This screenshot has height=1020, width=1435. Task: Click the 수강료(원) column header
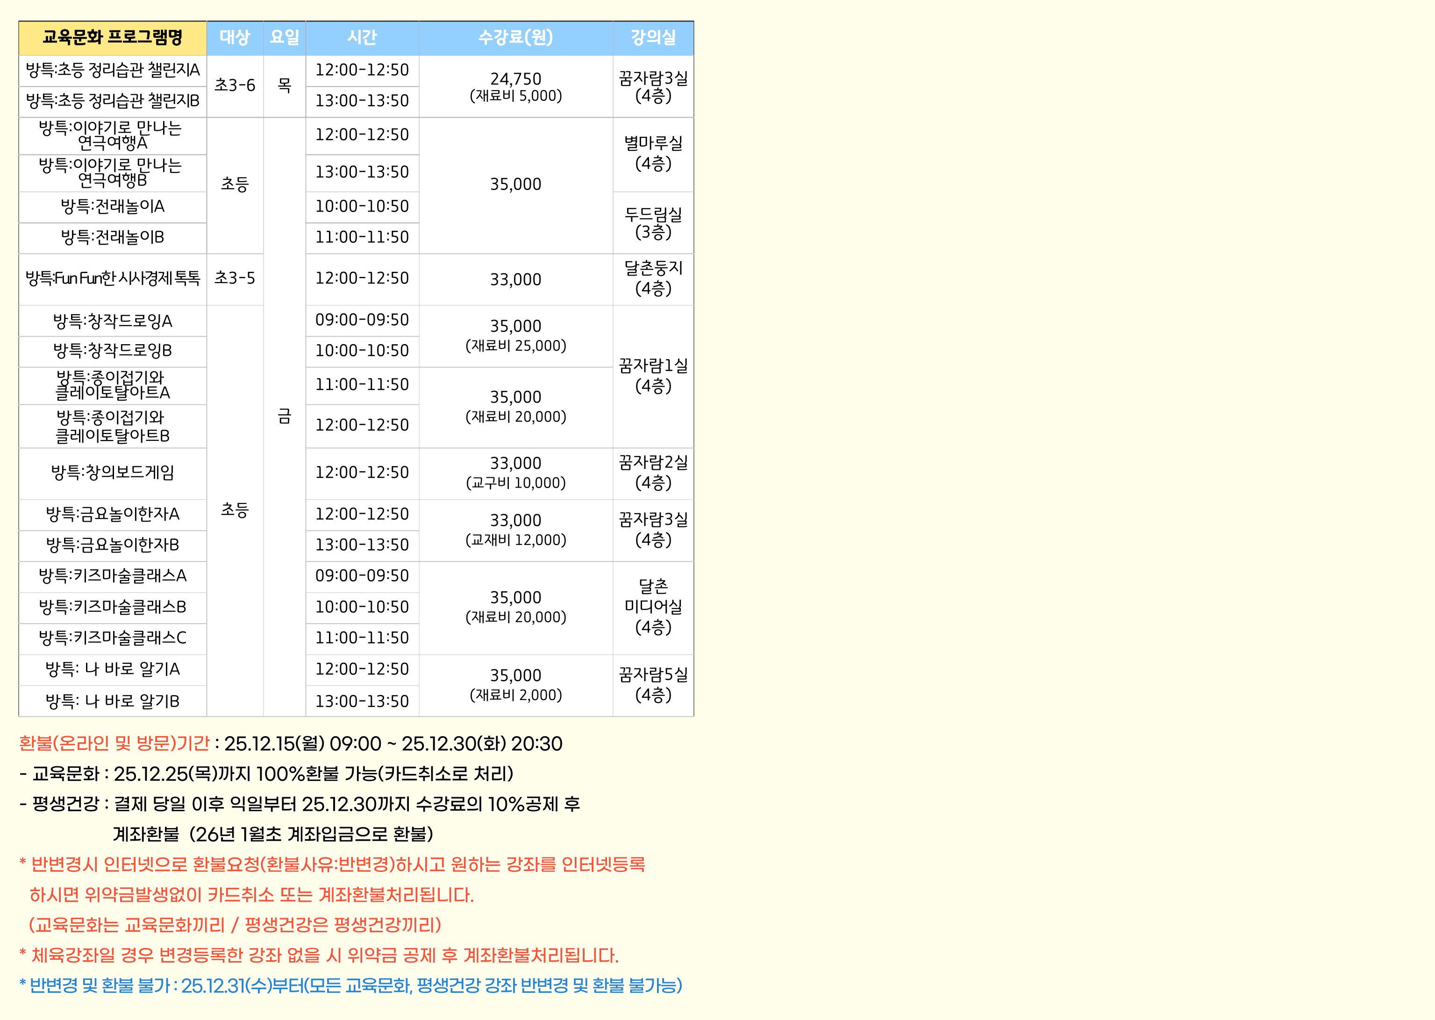tap(515, 38)
